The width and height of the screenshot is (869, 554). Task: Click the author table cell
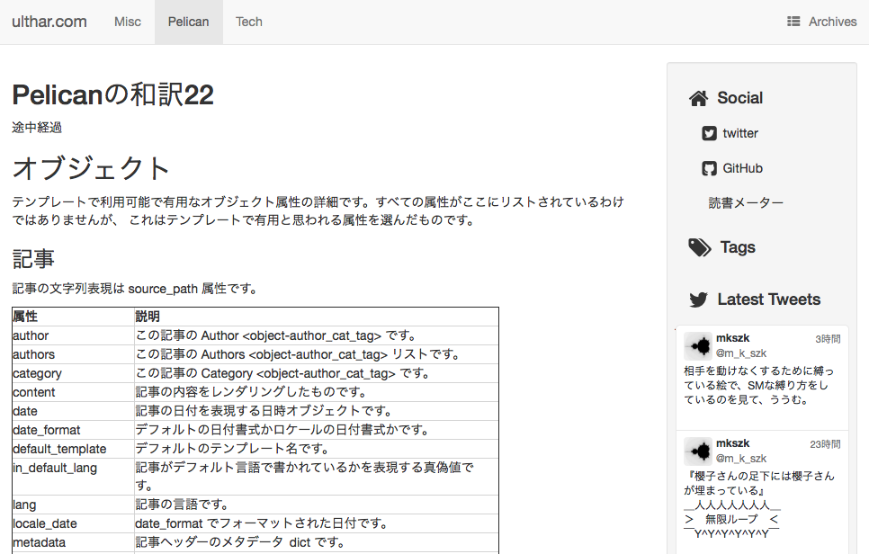(x=73, y=335)
